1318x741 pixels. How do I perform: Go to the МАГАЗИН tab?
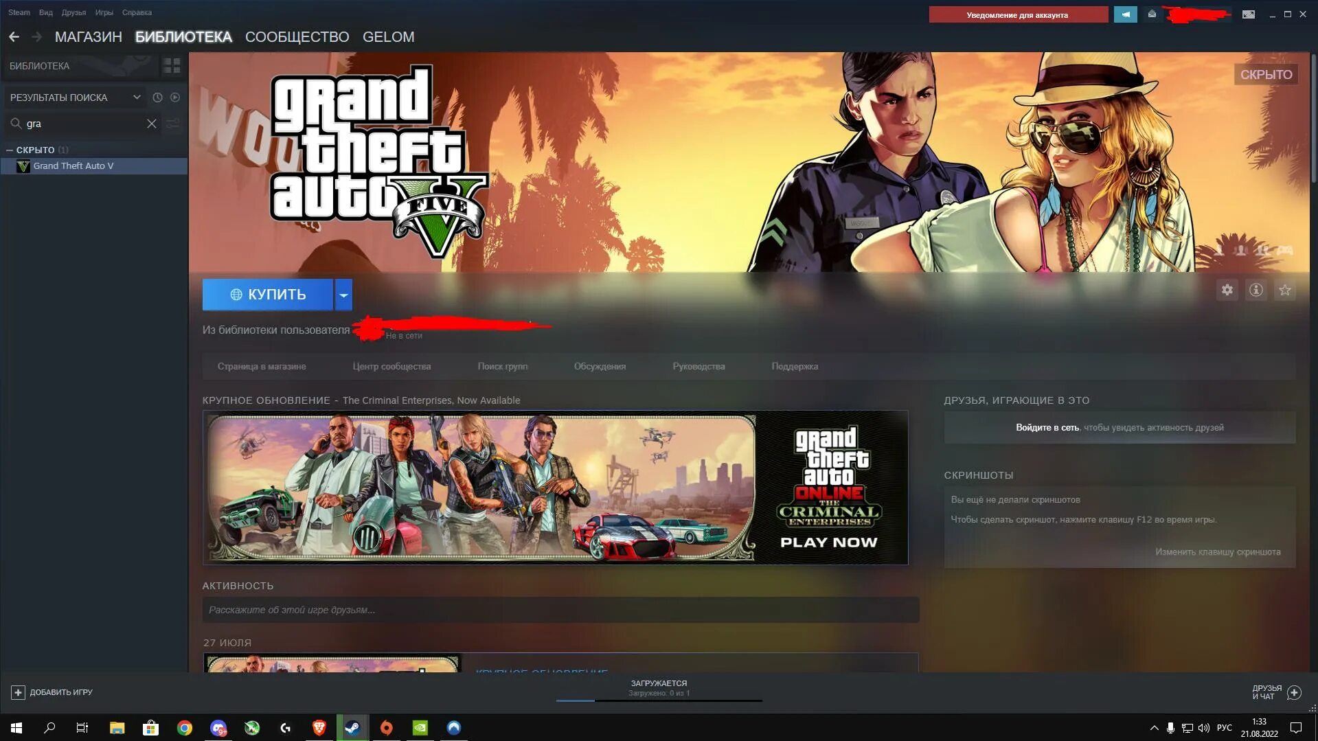(89, 37)
